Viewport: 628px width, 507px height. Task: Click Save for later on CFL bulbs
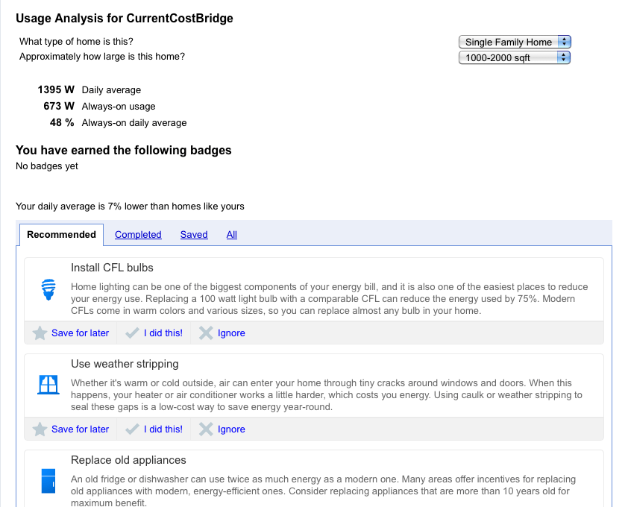pos(80,333)
